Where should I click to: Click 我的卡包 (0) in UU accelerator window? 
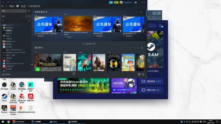151,90
